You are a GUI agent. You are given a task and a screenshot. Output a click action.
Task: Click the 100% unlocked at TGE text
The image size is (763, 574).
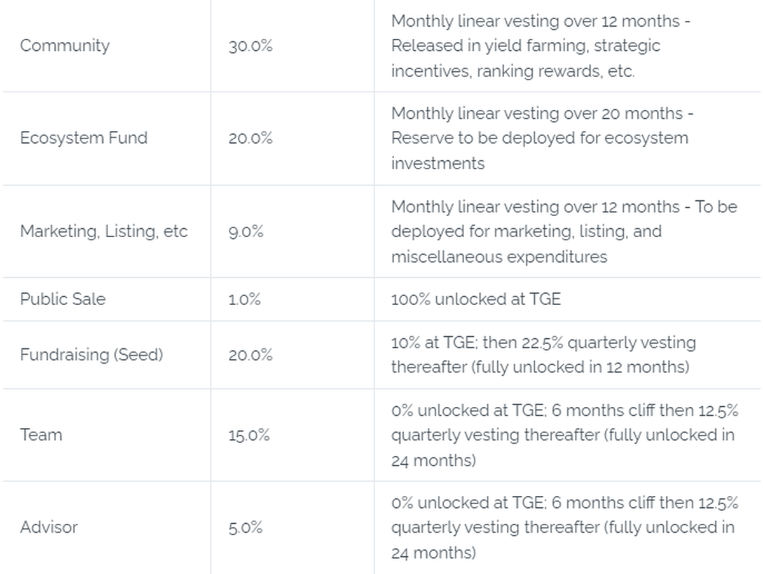coord(476,299)
